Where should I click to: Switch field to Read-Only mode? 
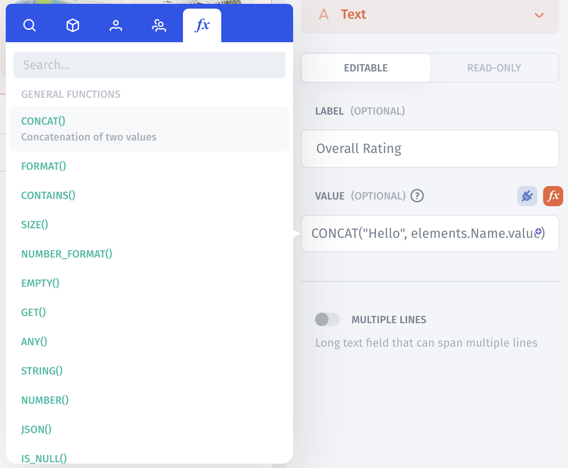pos(494,68)
